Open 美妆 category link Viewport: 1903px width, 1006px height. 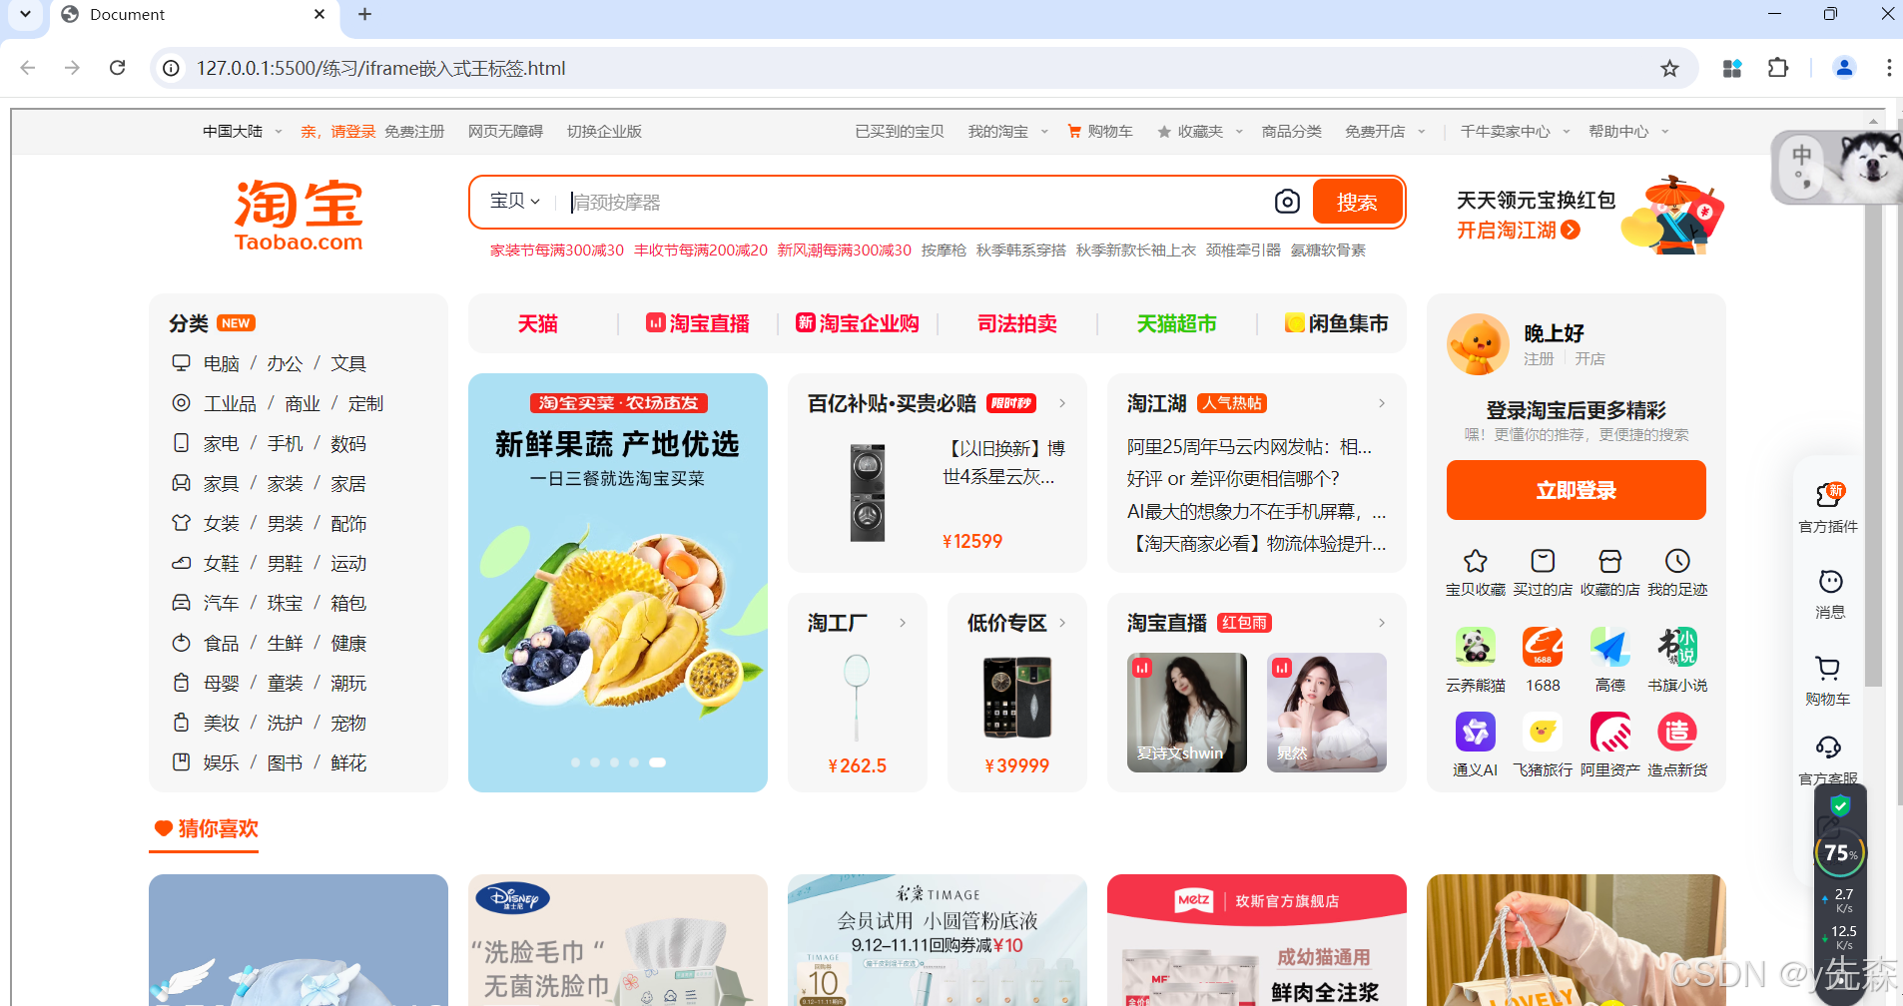(x=222, y=723)
